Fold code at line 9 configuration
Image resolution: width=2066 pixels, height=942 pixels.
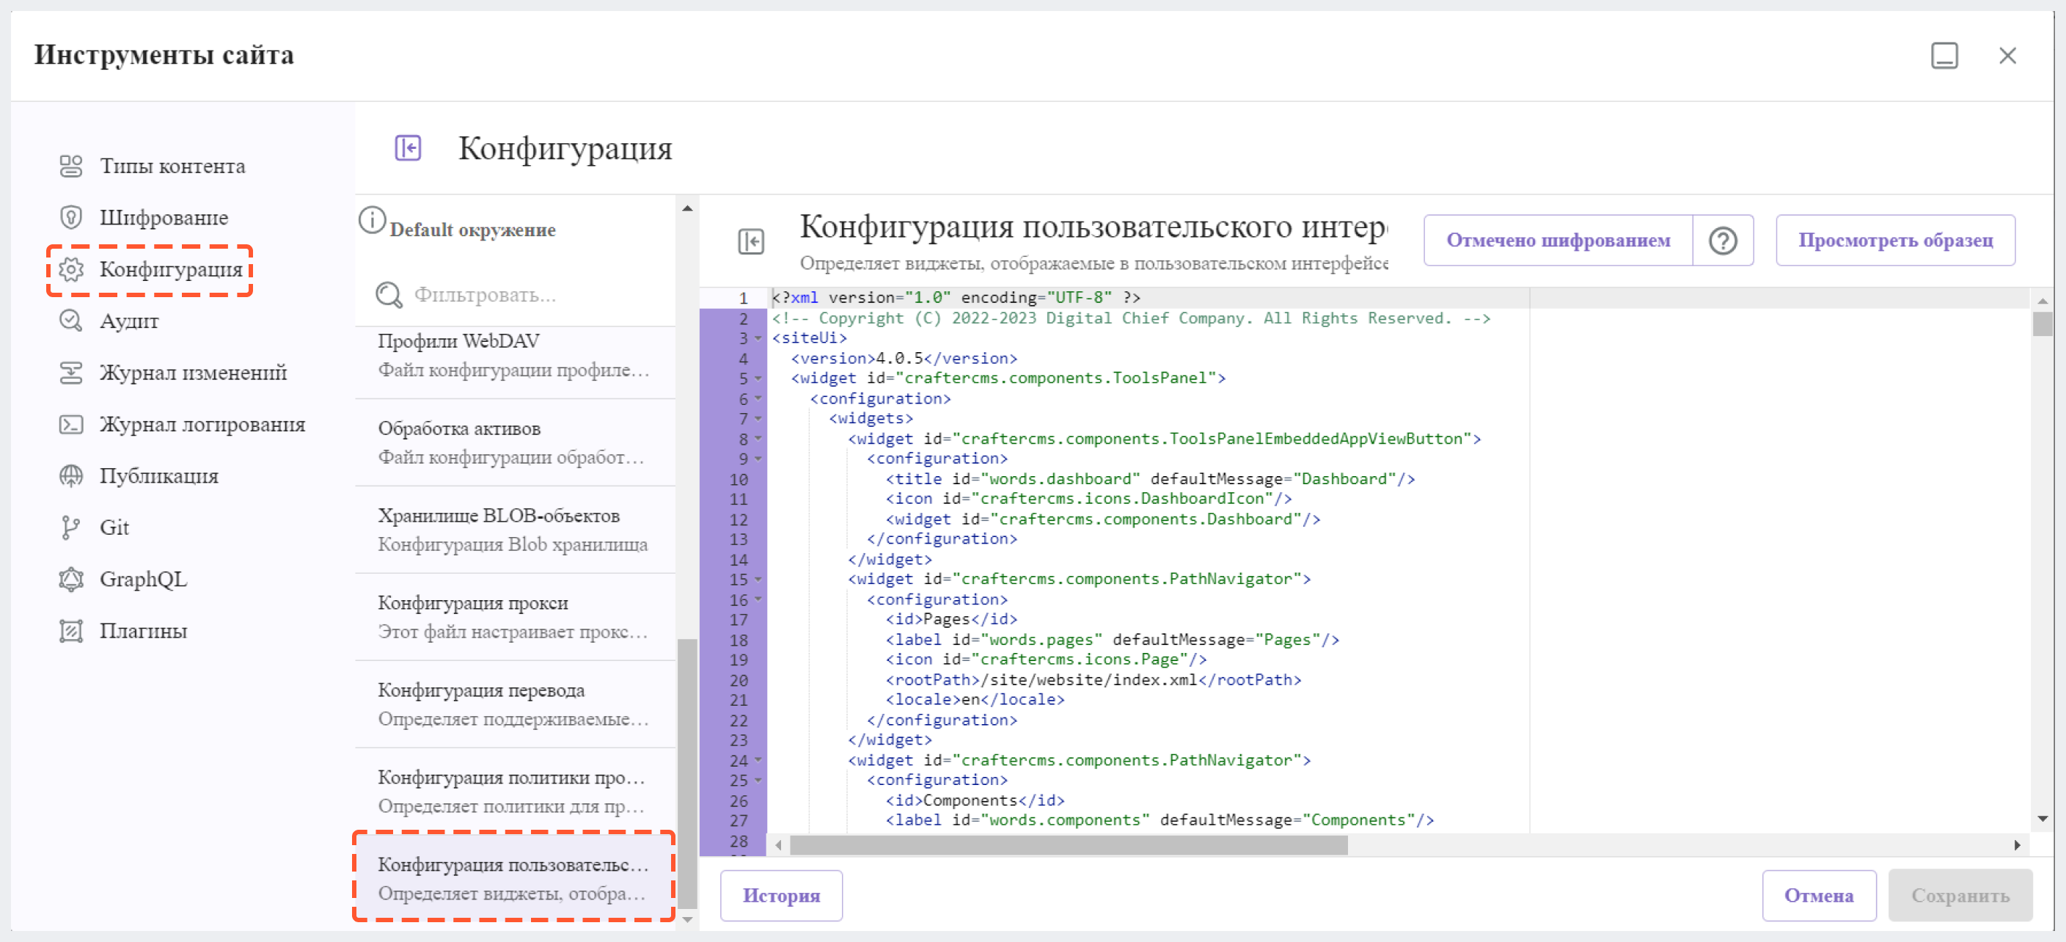pyautogui.click(x=758, y=459)
